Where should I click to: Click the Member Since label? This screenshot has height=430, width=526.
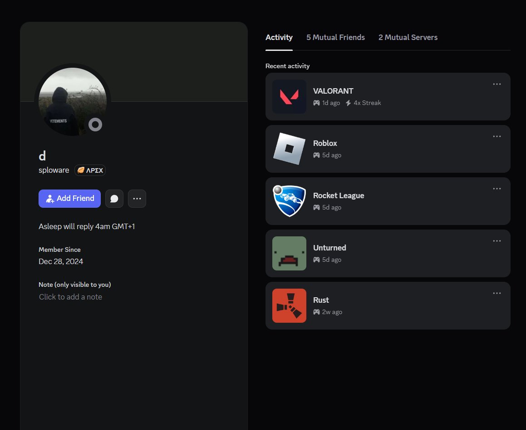pyautogui.click(x=60, y=250)
